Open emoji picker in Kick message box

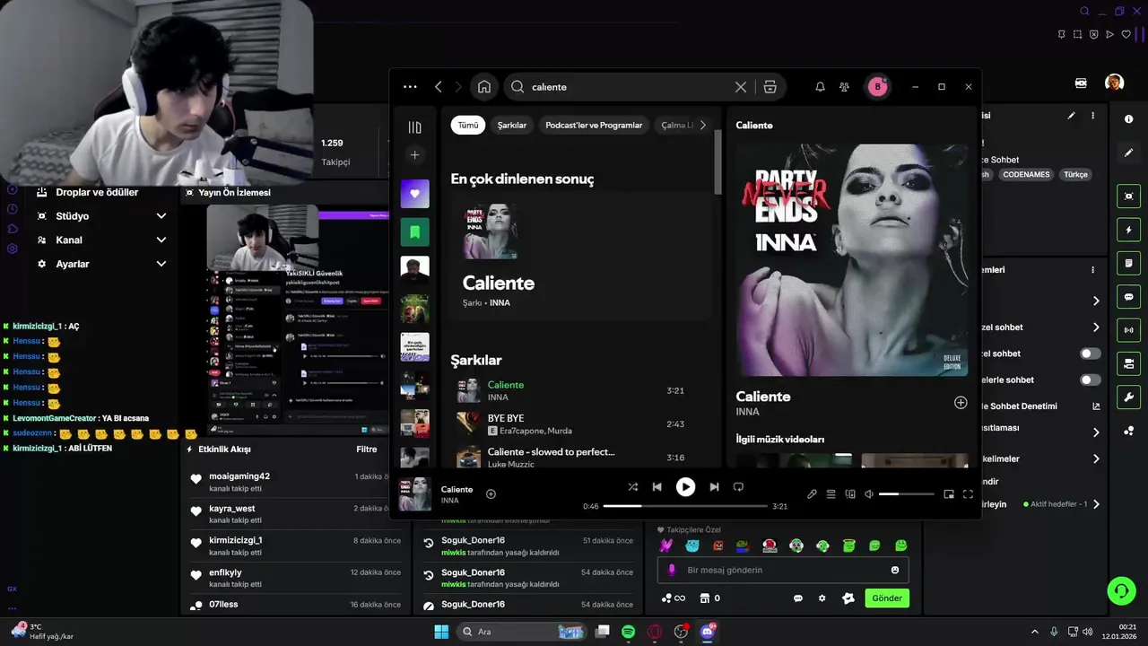coord(895,570)
